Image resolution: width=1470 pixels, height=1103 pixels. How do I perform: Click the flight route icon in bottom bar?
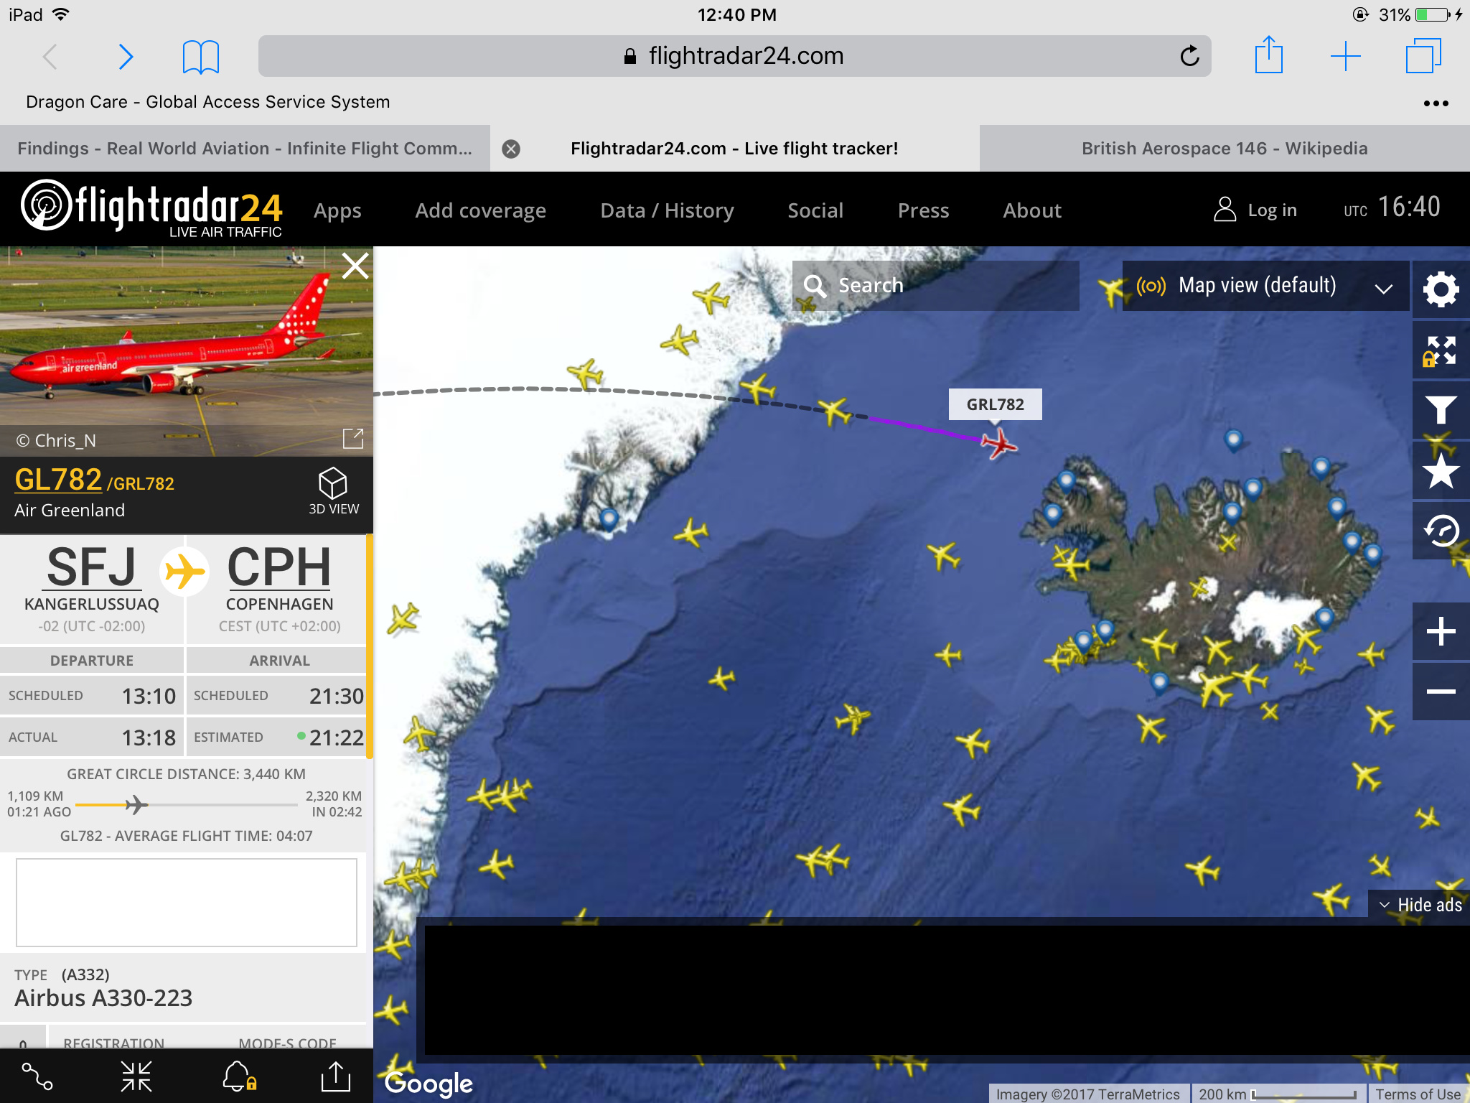[x=37, y=1076]
